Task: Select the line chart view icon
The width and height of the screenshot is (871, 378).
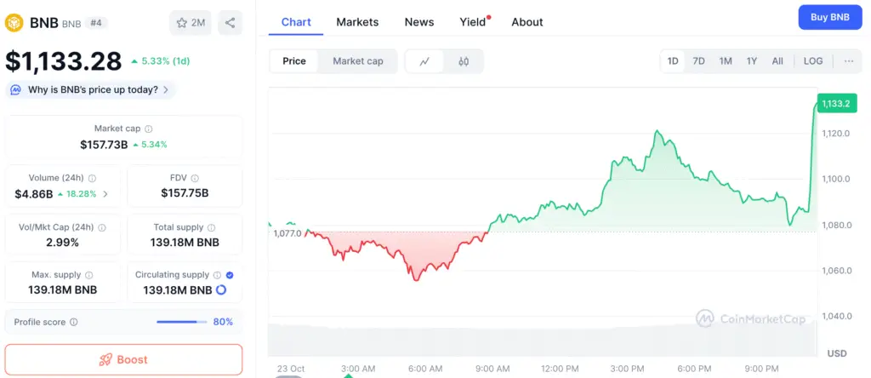Action: [x=424, y=61]
